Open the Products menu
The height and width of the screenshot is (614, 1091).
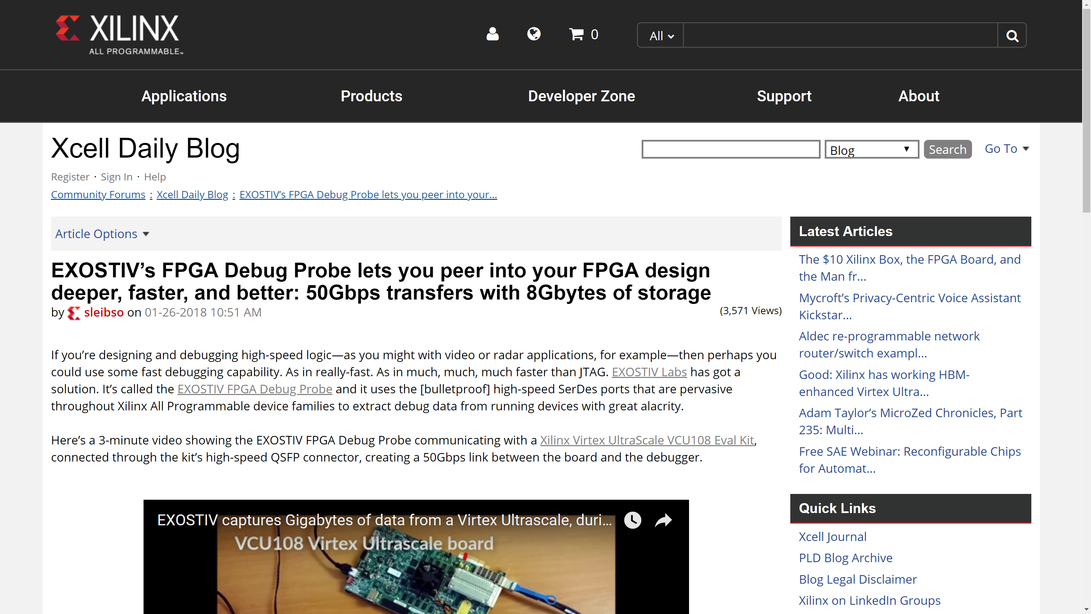[x=371, y=96]
